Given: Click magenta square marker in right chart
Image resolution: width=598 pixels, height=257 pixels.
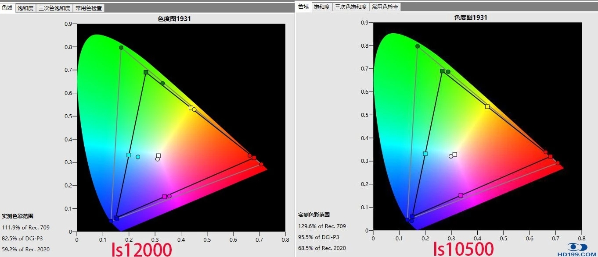Looking at the screenshot, I should (461, 195).
